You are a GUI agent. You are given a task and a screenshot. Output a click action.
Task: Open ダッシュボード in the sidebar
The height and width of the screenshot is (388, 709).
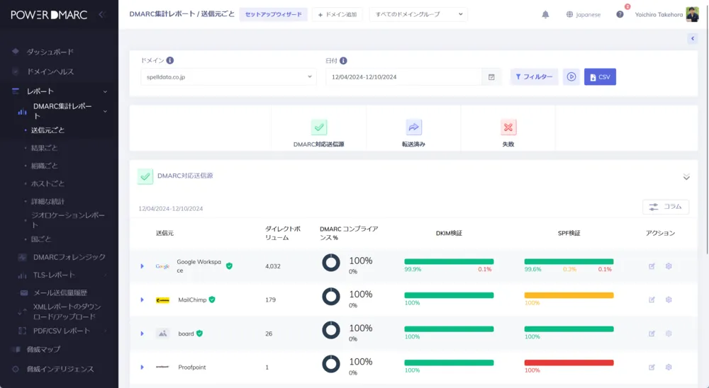[x=50, y=52]
